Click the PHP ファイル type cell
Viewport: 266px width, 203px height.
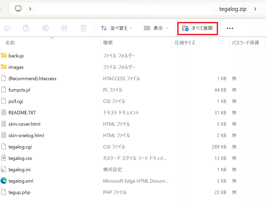tap(115, 192)
